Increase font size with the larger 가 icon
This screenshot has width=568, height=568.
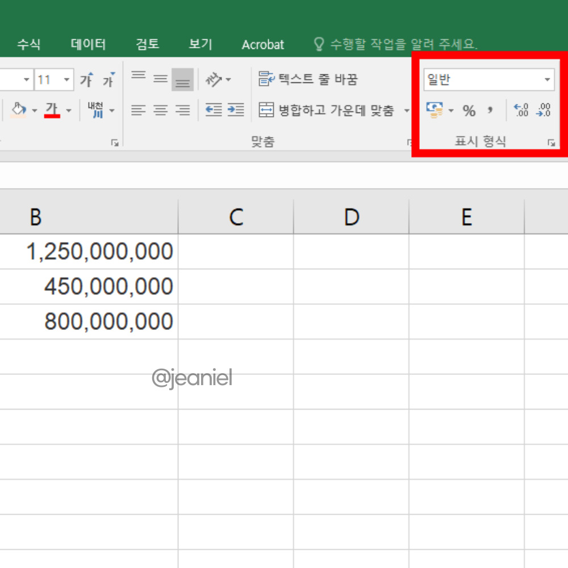tap(86, 80)
